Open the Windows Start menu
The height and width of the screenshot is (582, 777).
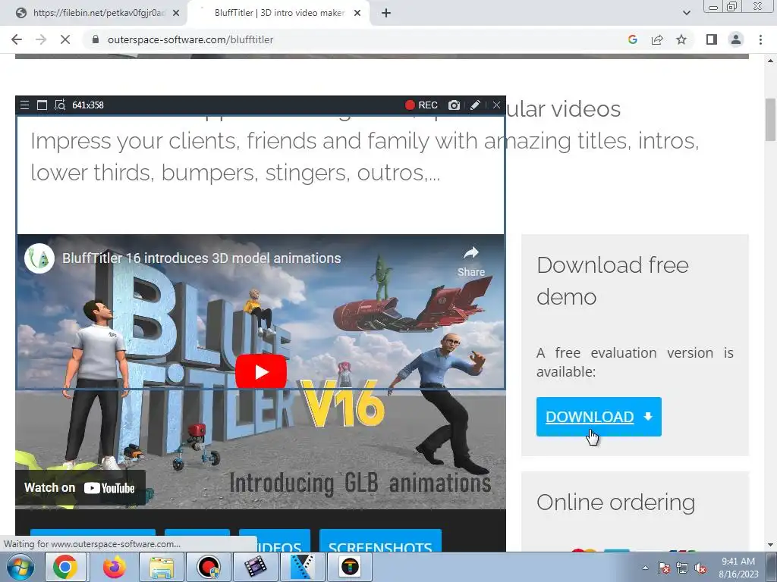pos(20,567)
